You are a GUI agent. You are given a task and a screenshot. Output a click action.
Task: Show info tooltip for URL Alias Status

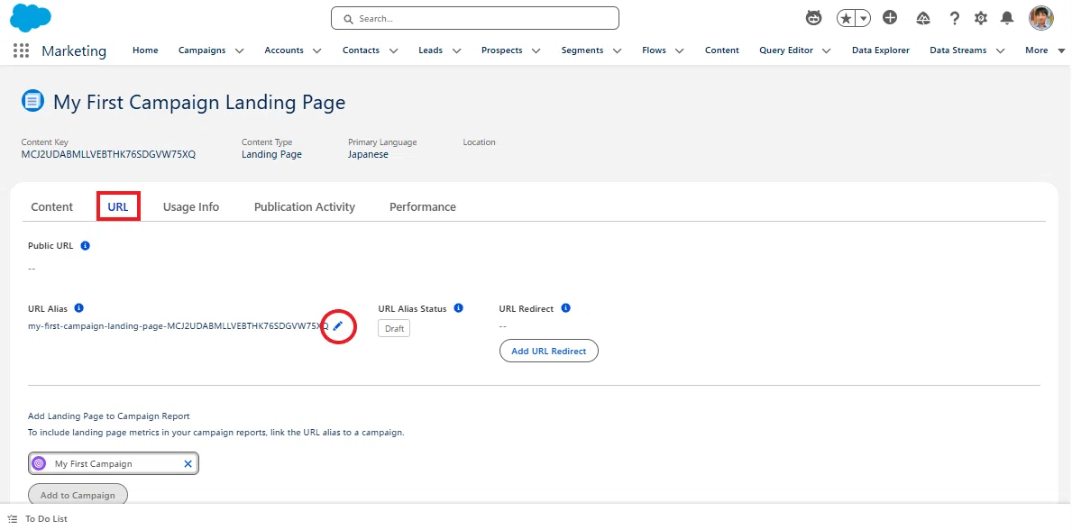coord(459,308)
